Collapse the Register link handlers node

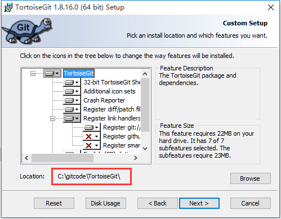[x=52, y=118]
